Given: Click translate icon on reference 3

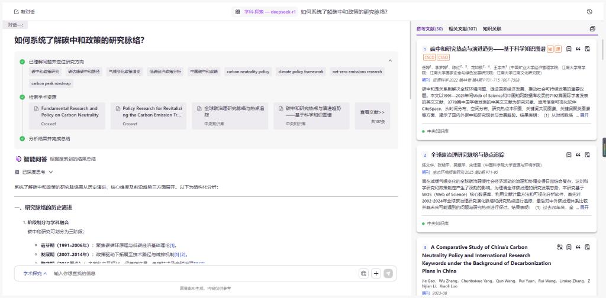Looking at the screenshot, I should (560, 247).
